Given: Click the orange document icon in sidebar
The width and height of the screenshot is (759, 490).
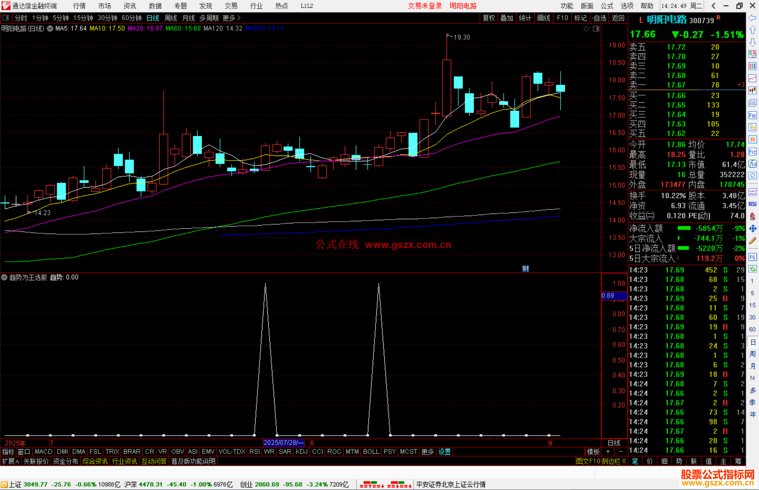Looking at the screenshot, I should [752, 139].
